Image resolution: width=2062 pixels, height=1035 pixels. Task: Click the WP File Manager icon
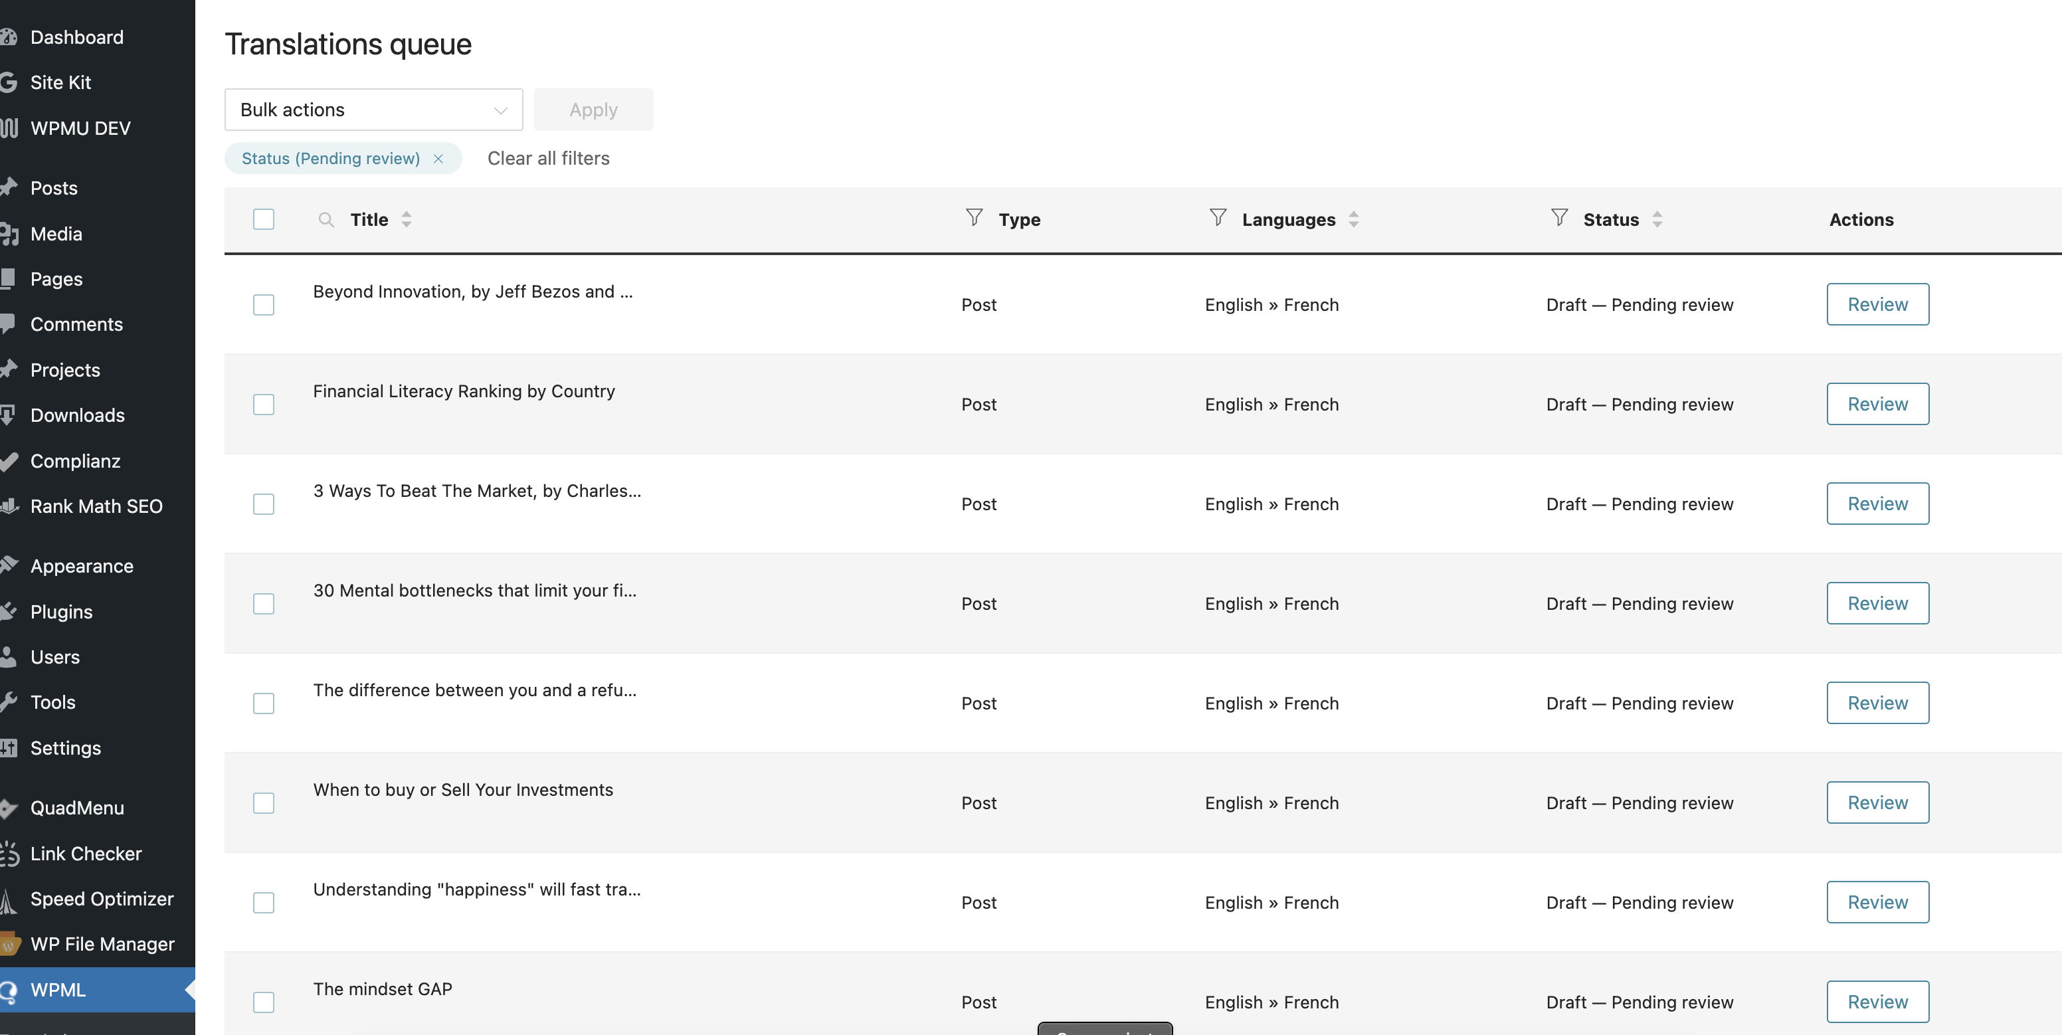9,944
